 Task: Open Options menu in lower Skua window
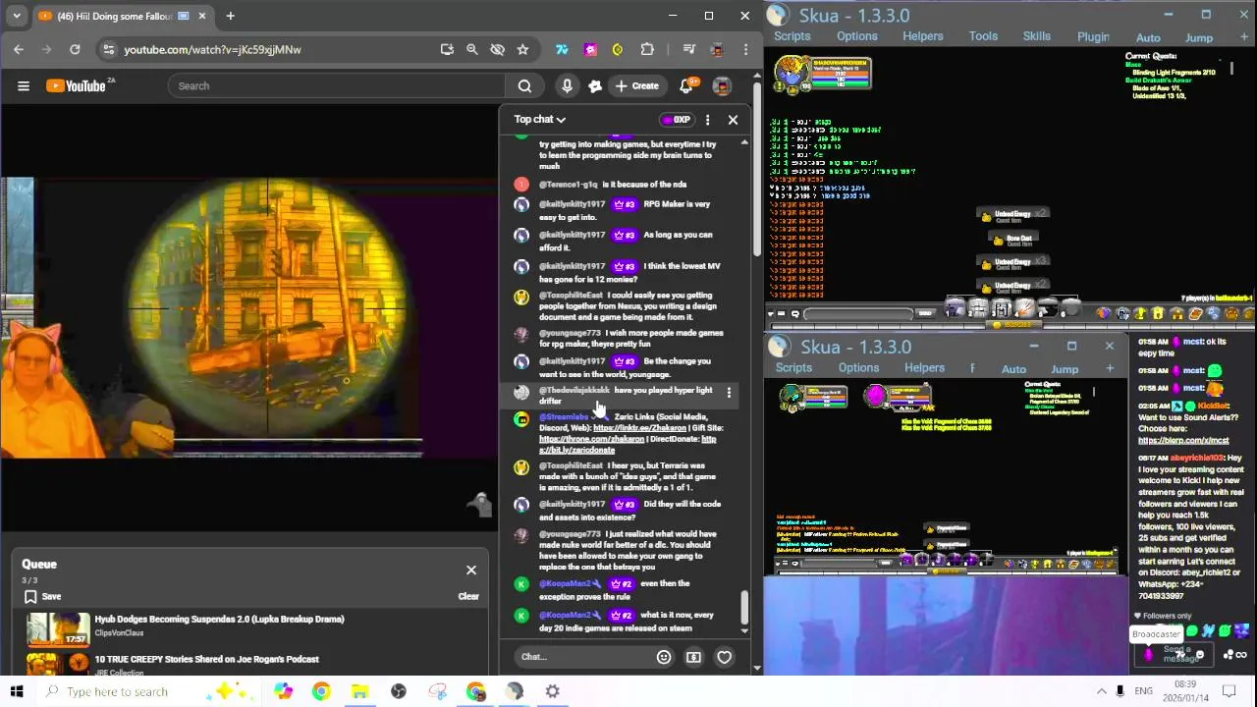(x=858, y=368)
